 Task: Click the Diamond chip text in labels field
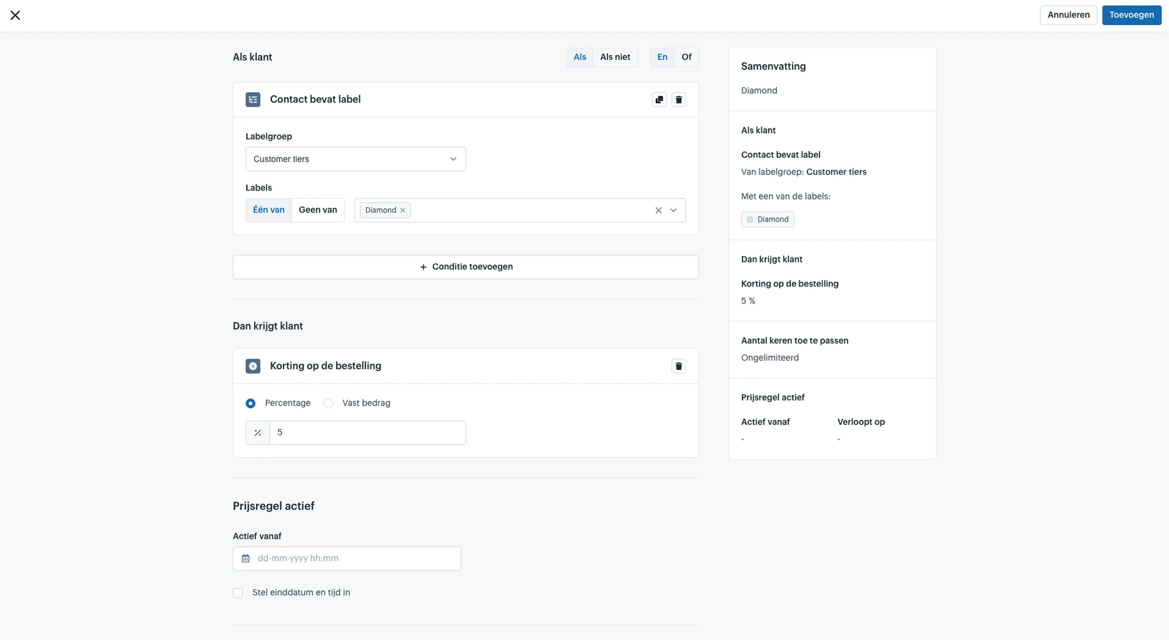(x=380, y=210)
